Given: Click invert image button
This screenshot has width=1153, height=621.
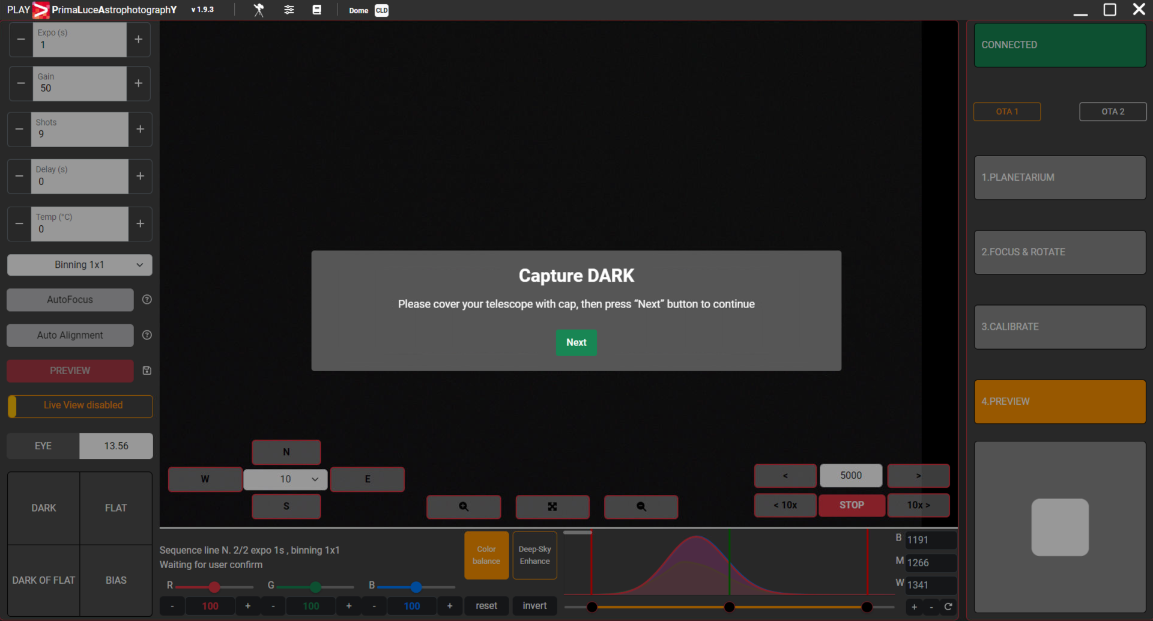Looking at the screenshot, I should (535, 606).
